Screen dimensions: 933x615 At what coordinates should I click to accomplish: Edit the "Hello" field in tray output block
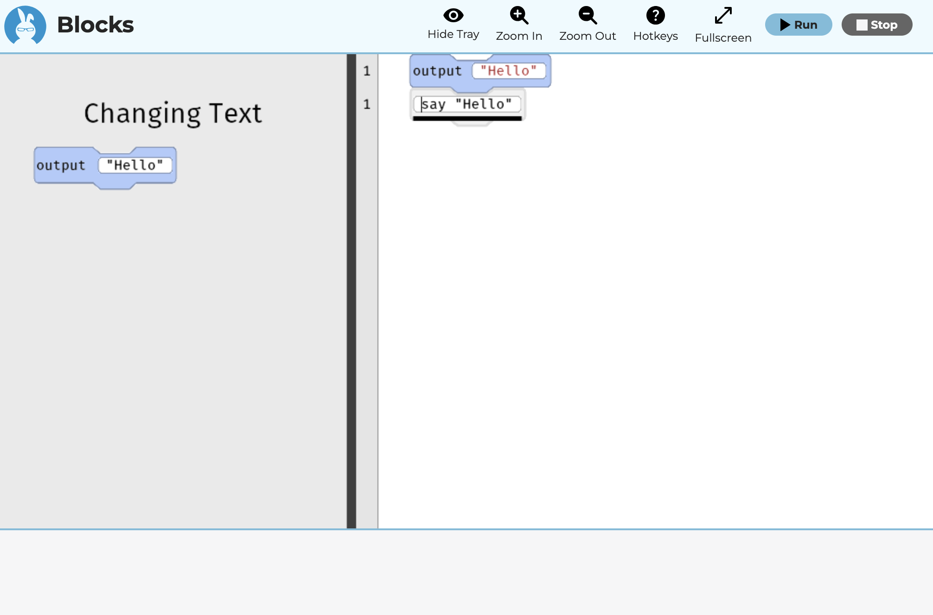pos(135,165)
